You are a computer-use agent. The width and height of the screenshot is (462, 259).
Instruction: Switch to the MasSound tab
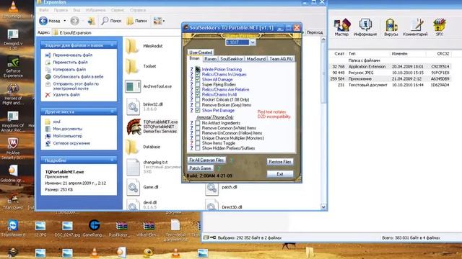pyautogui.click(x=256, y=59)
